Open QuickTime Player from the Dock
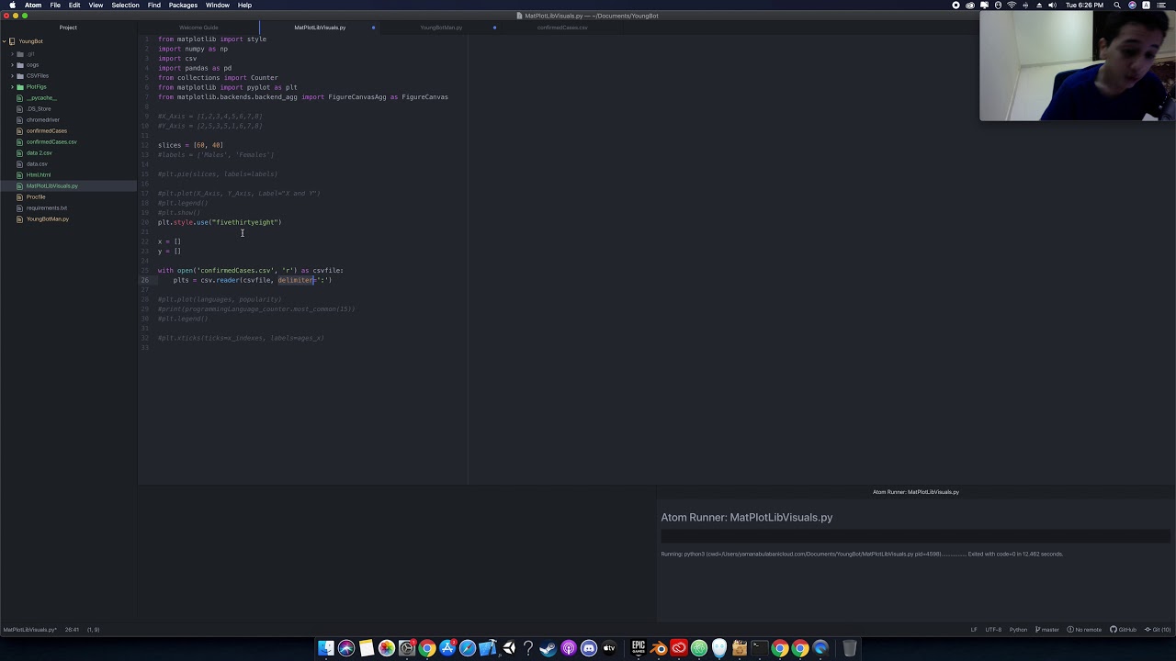The width and height of the screenshot is (1176, 661). 820,649
